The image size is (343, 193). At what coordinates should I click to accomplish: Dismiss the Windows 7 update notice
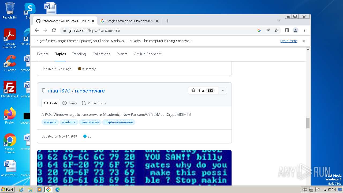(304, 41)
